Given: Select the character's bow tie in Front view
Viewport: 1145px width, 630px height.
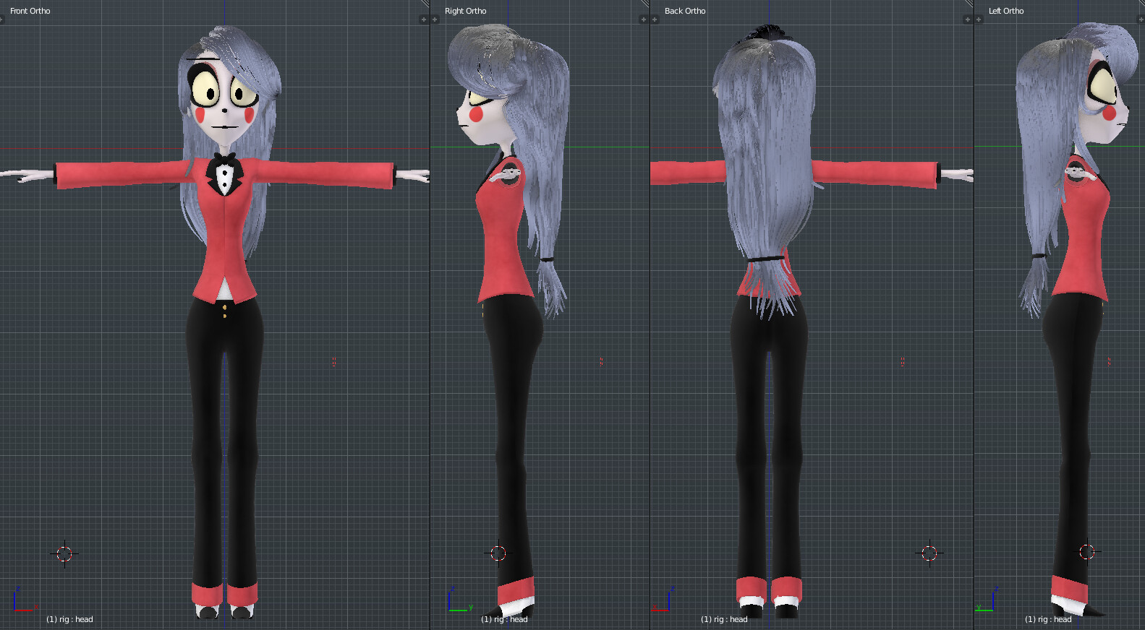Looking at the screenshot, I should coord(224,160).
